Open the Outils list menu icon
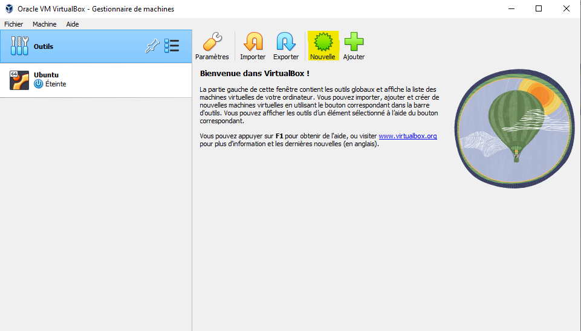Image resolution: width=581 pixels, height=331 pixels. [172, 47]
